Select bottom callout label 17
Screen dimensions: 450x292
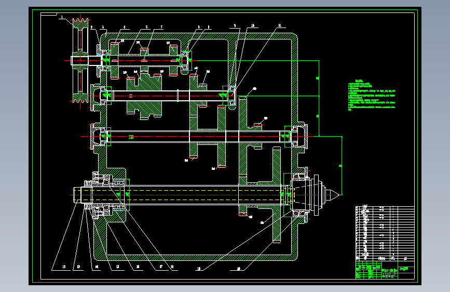pyautogui.click(x=161, y=267)
